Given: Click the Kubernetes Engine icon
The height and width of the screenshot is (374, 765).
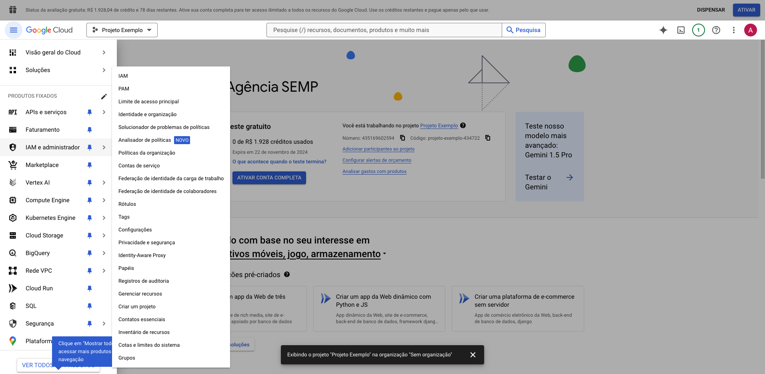Looking at the screenshot, I should click(13, 218).
